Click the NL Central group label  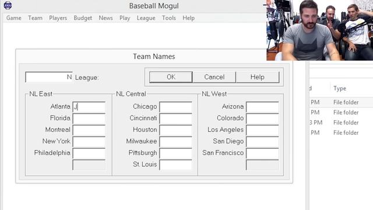click(x=131, y=94)
